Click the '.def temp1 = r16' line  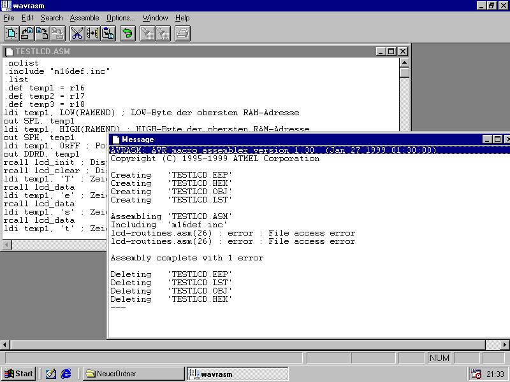pyautogui.click(x=44, y=88)
